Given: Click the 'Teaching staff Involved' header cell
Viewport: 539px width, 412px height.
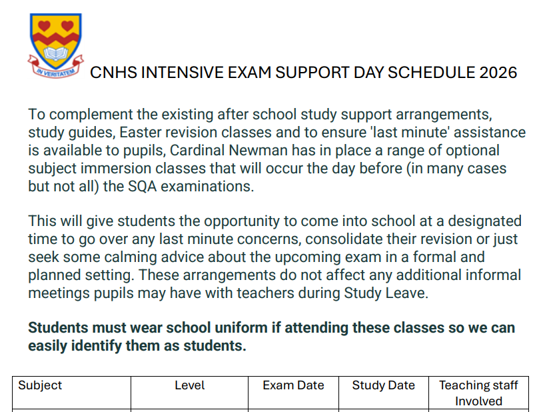Looking at the screenshot, I should [478, 393].
